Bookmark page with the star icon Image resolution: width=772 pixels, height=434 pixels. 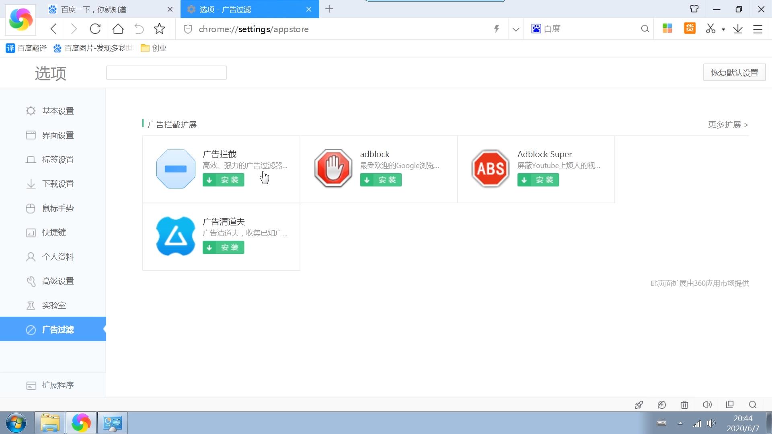(159, 29)
